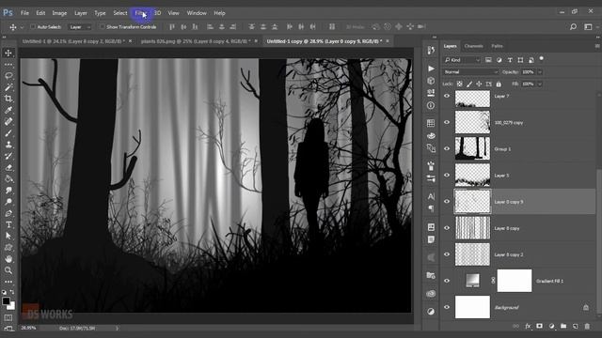Open the History panel icon
This screenshot has width=602, height=338.
[x=431, y=50]
